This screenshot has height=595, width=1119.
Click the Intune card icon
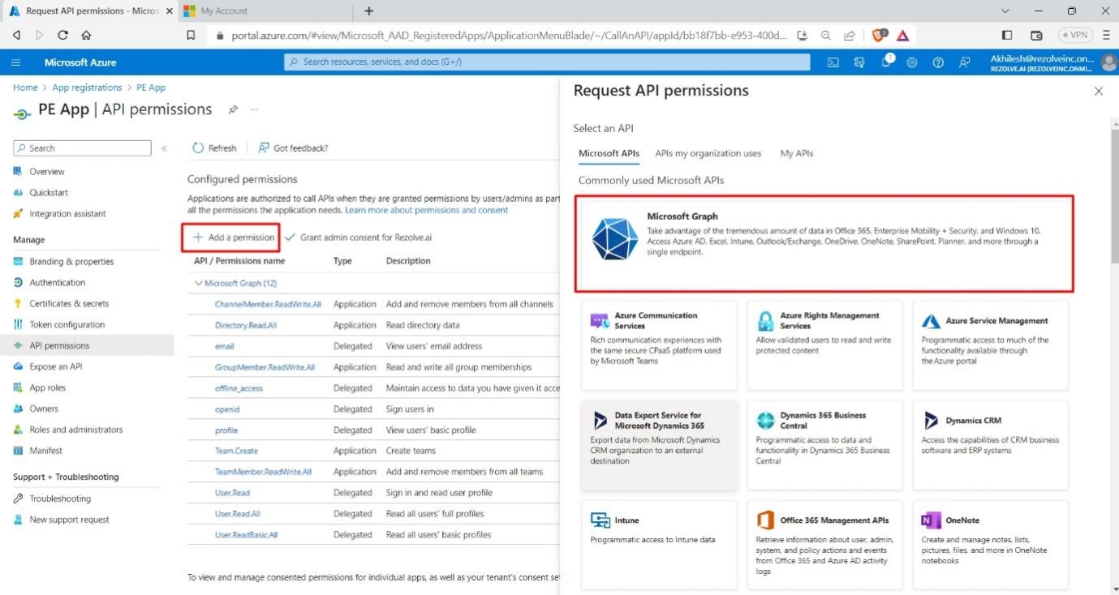tap(600, 520)
